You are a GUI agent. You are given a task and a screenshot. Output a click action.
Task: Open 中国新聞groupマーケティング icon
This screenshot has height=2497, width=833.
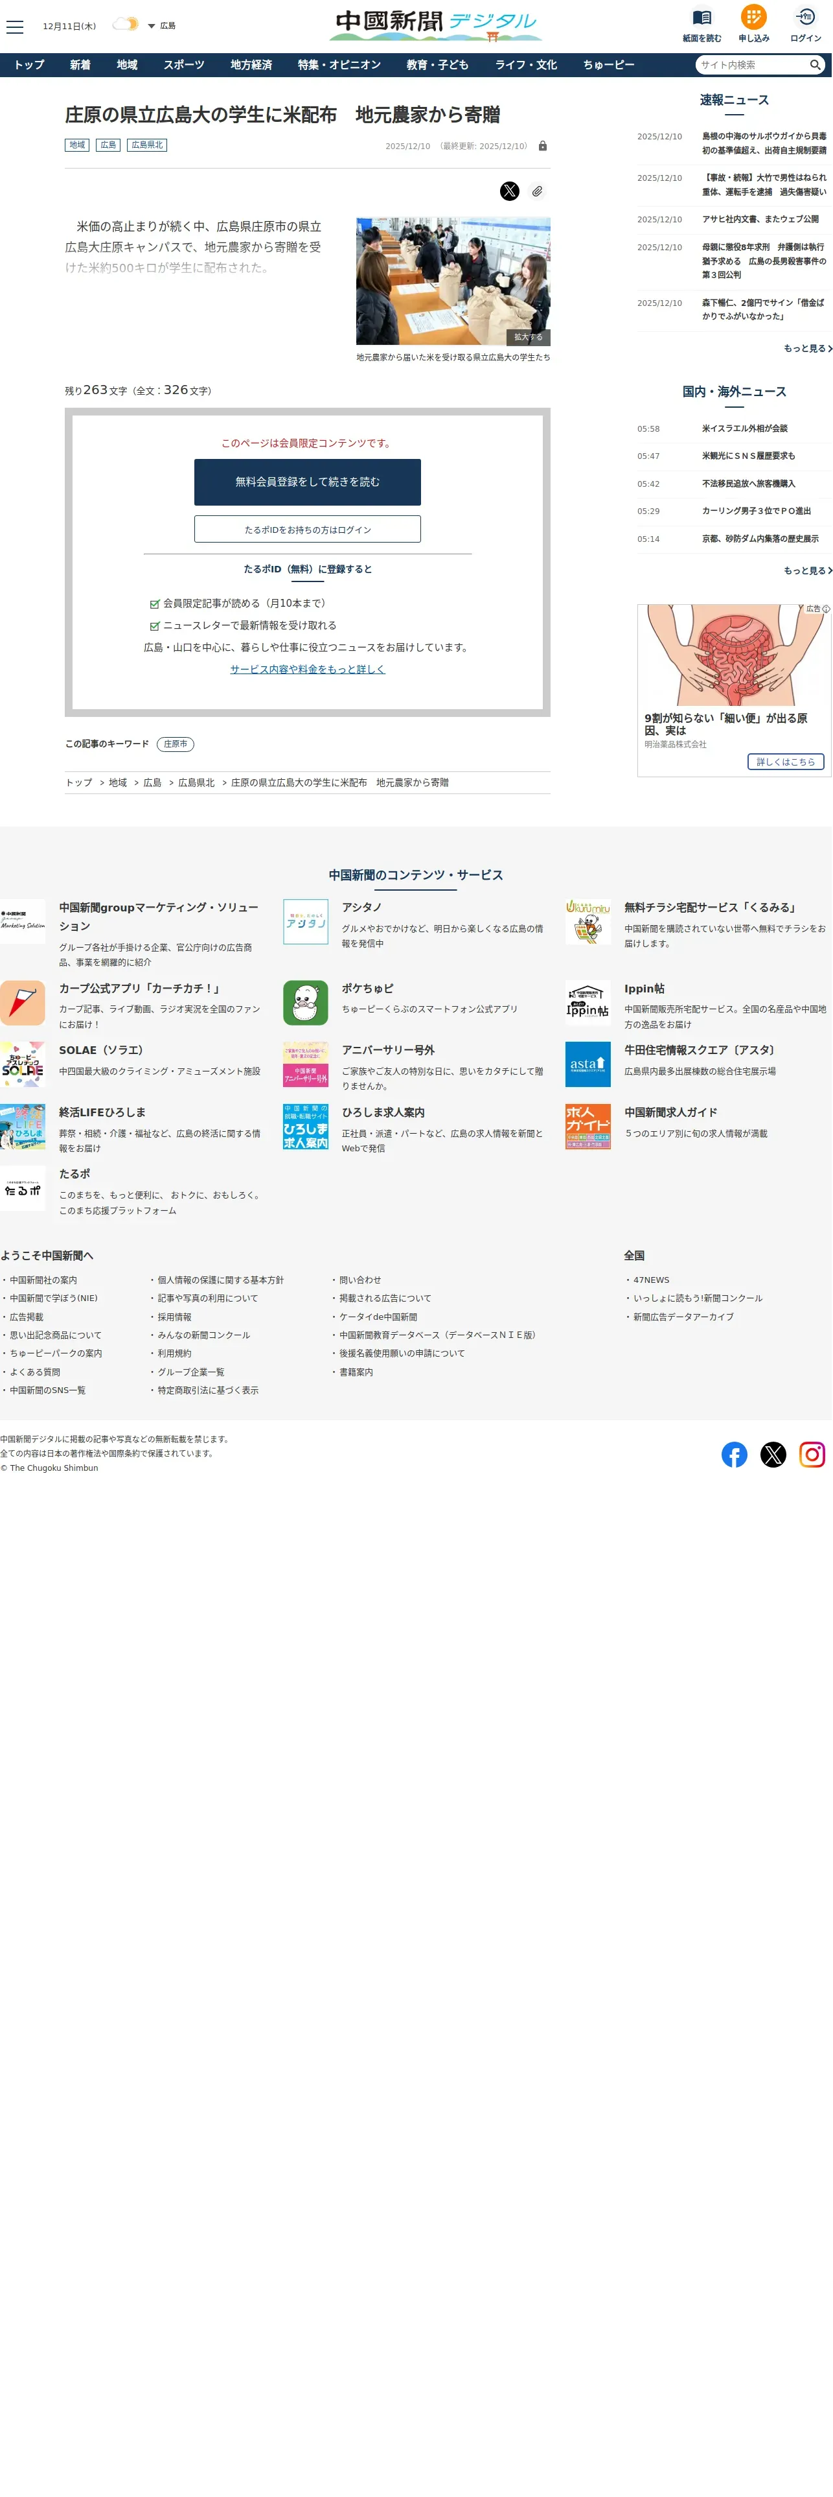click(x=22, y=922)
